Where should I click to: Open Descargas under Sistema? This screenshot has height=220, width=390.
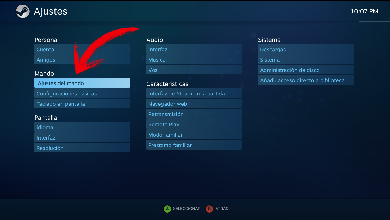306,49
